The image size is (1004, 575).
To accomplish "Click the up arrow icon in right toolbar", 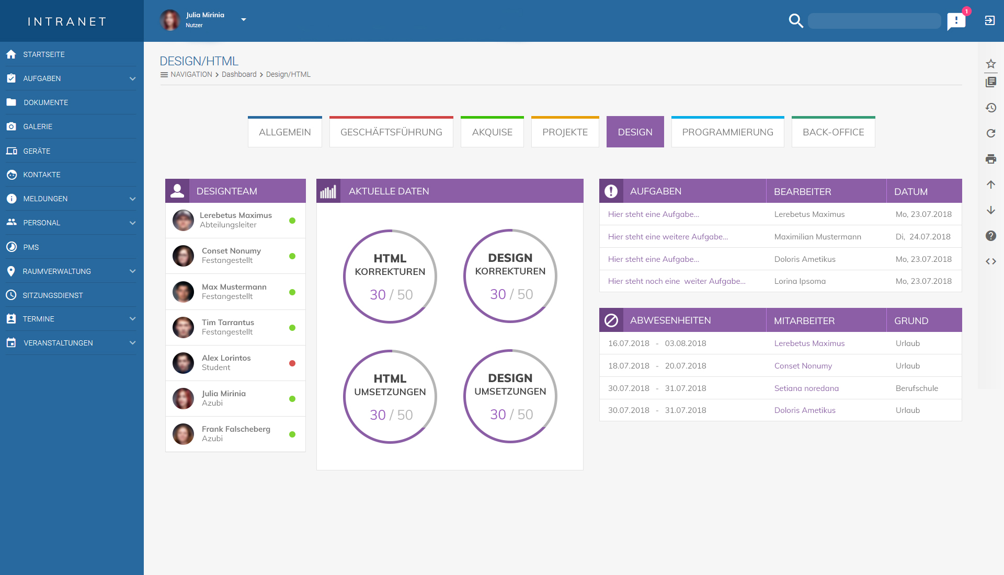I will [990, 185].
